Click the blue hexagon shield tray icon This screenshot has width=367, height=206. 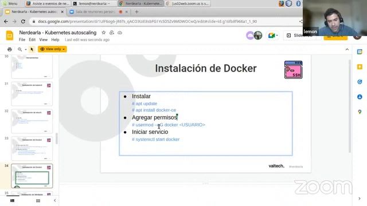(x=289, y=3)
